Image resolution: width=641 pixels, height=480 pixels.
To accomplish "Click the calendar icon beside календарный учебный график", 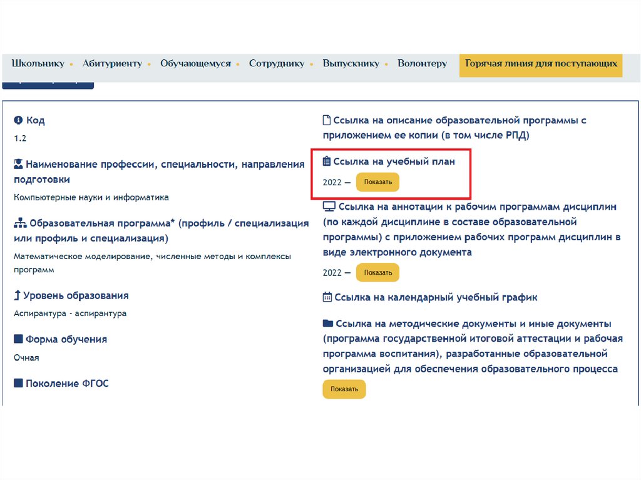I will click(x=327, y=297).
